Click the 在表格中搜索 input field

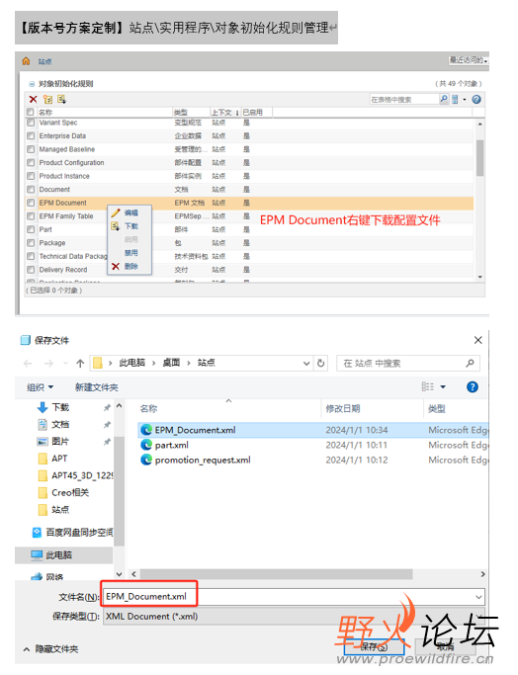tap(403, 100)
